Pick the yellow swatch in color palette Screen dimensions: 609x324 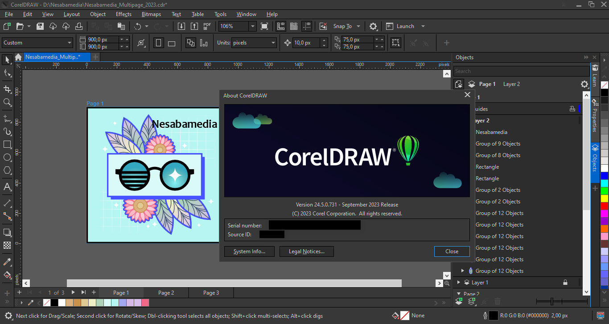[604, 198]
